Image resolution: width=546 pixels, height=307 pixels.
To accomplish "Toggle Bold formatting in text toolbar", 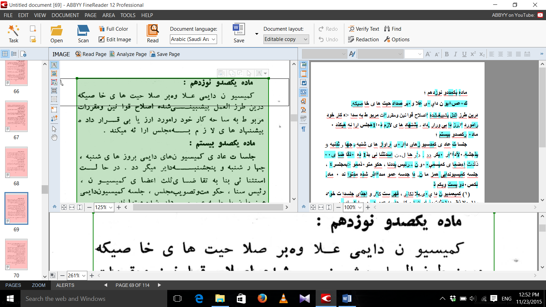I will [447, 54].
